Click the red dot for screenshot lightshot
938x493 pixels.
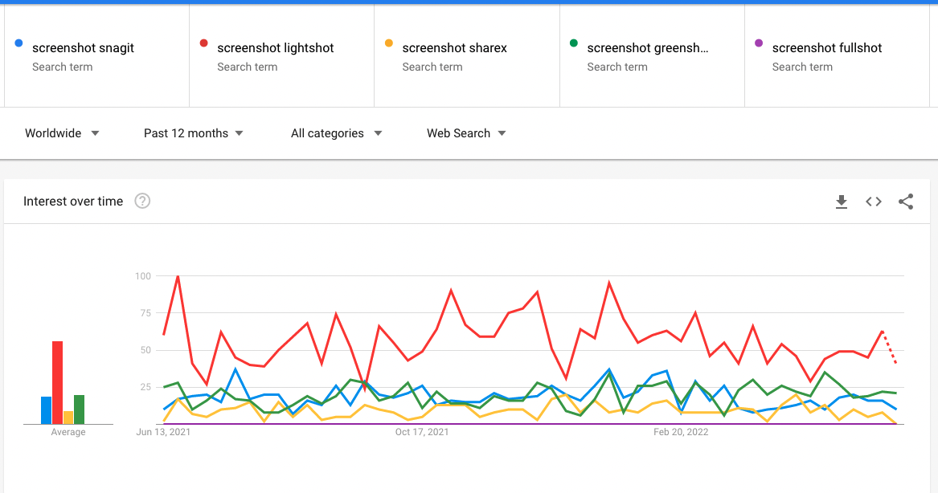(203, 43)
